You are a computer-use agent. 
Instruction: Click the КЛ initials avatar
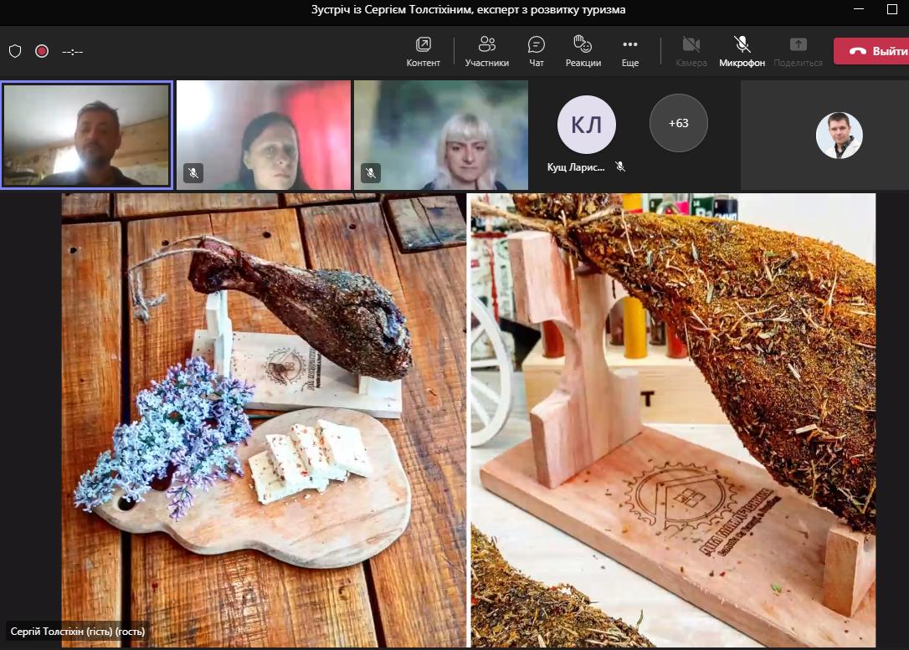pos(586,125)
